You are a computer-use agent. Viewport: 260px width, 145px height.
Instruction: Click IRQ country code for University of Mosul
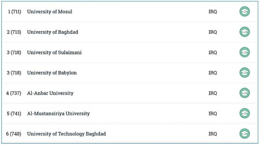point(213,12)
